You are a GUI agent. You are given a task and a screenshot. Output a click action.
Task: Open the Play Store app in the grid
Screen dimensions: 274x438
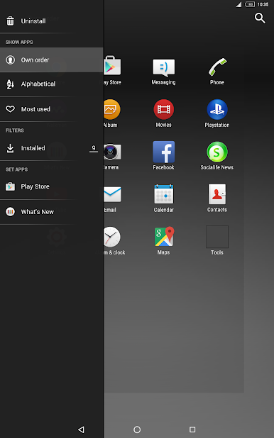tap(112, 71)
